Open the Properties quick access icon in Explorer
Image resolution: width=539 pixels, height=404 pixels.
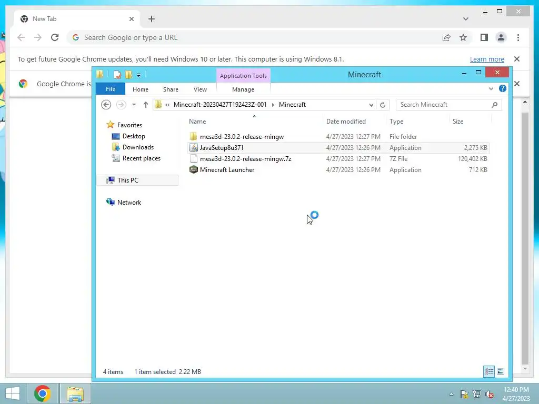[117, 75]
